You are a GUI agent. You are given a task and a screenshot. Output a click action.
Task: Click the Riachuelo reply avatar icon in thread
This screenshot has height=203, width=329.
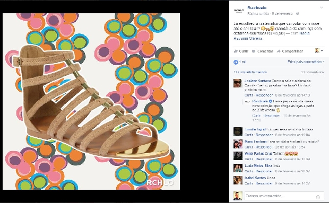click(247, 102)
